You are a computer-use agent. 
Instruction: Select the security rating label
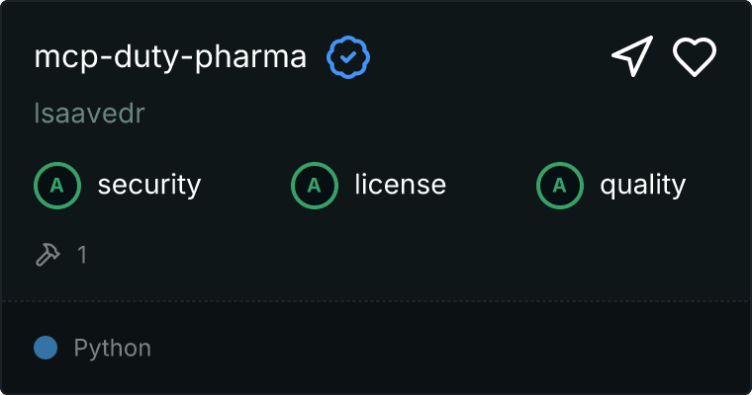[x=149, y=185]
